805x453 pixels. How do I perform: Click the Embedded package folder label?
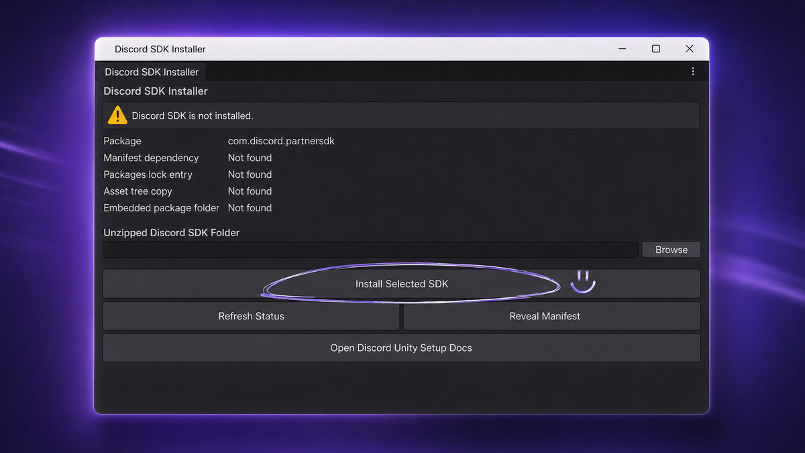point(161,208)
